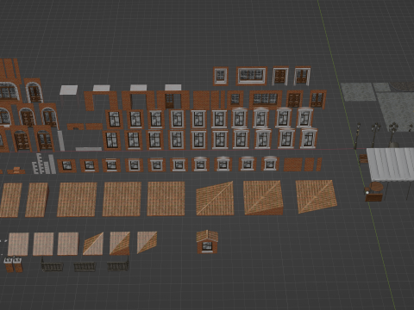Select the rightmost hip roof in the large roof row
Screen dimensions: 414x310
316,196
